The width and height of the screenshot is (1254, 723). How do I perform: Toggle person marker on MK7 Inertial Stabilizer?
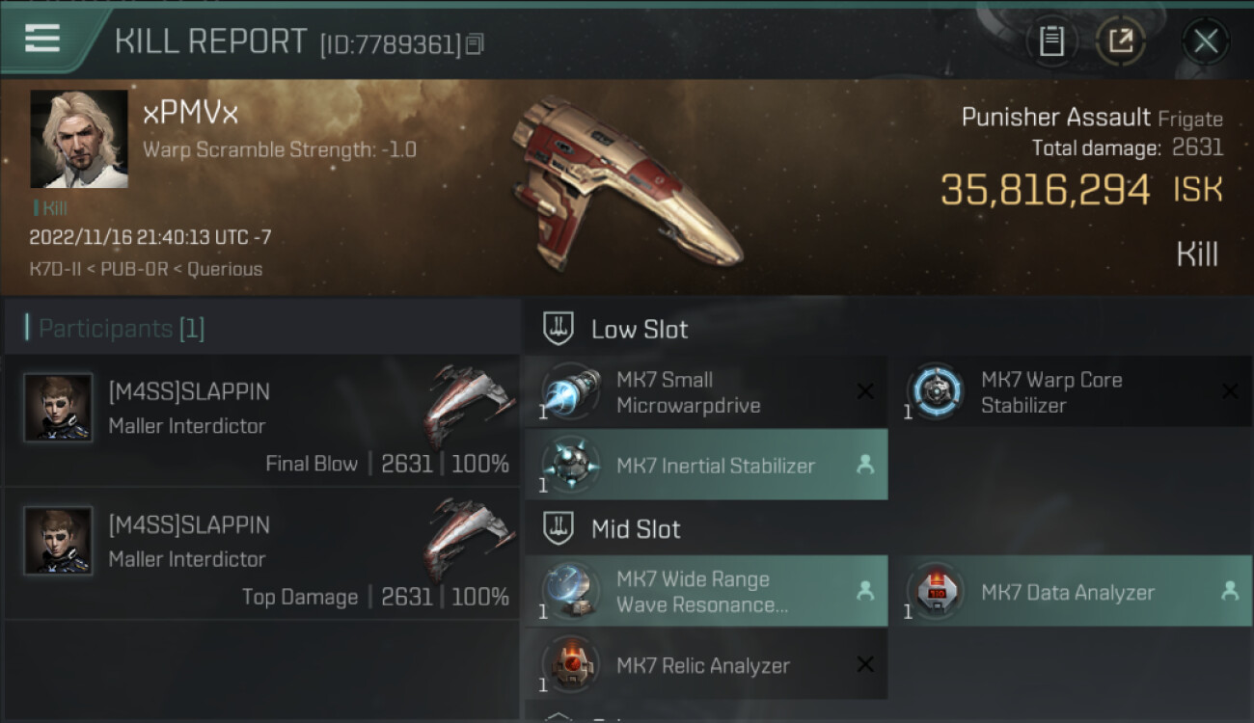[865, 465]
